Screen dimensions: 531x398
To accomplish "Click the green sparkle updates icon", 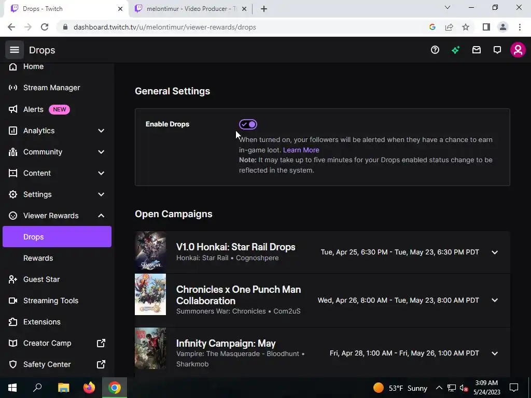I will click(x=455, y=50).
